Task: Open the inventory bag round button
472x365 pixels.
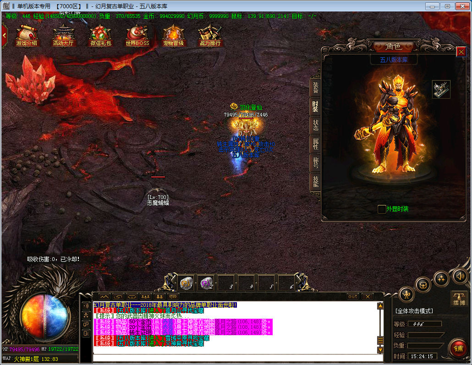Action: (x=423, y=285)
